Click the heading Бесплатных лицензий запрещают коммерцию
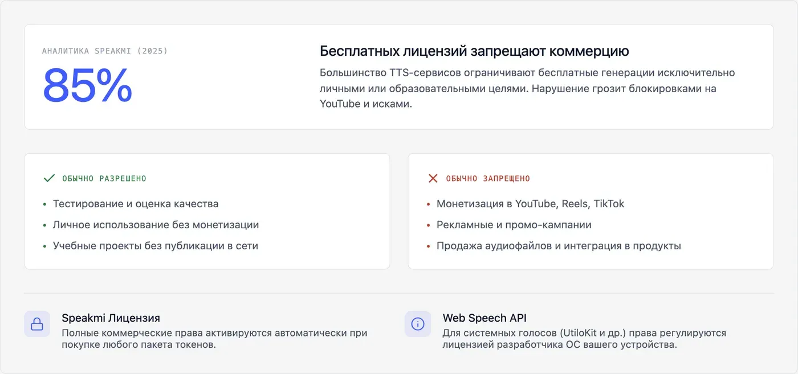798x374 pixels. (474, 51)
